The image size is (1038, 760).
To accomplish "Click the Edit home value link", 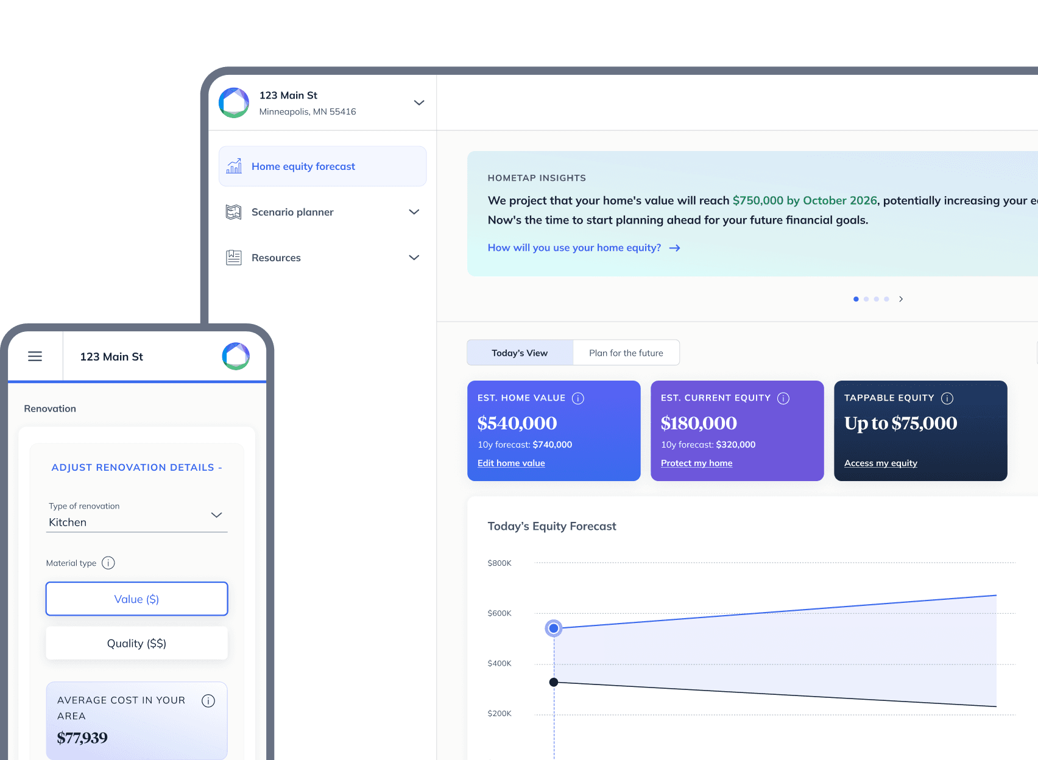I will click(511, 463).
